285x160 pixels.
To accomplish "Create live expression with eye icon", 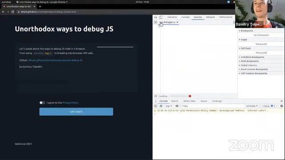I will click(177, 106).
